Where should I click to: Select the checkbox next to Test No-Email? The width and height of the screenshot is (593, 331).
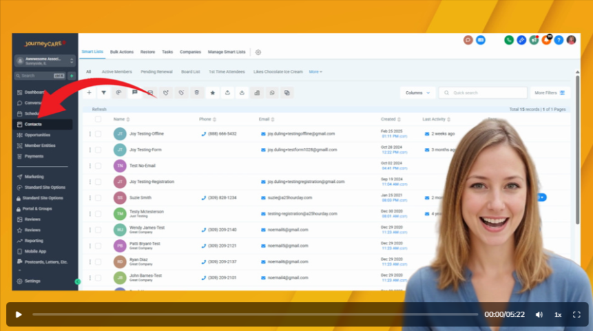98,166
